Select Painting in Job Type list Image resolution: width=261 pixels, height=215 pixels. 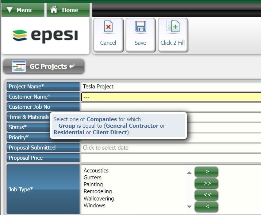pyautogui.click(x=93, y=184)
